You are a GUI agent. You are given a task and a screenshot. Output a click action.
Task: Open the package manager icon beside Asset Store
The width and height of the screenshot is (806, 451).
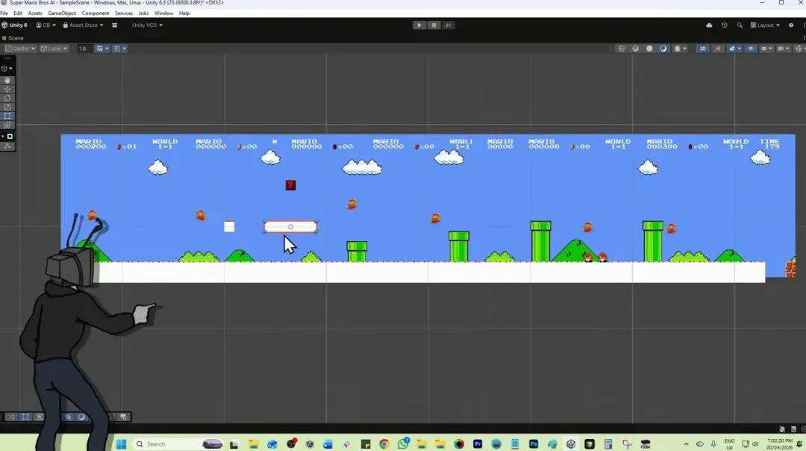[x=115, y=25]
